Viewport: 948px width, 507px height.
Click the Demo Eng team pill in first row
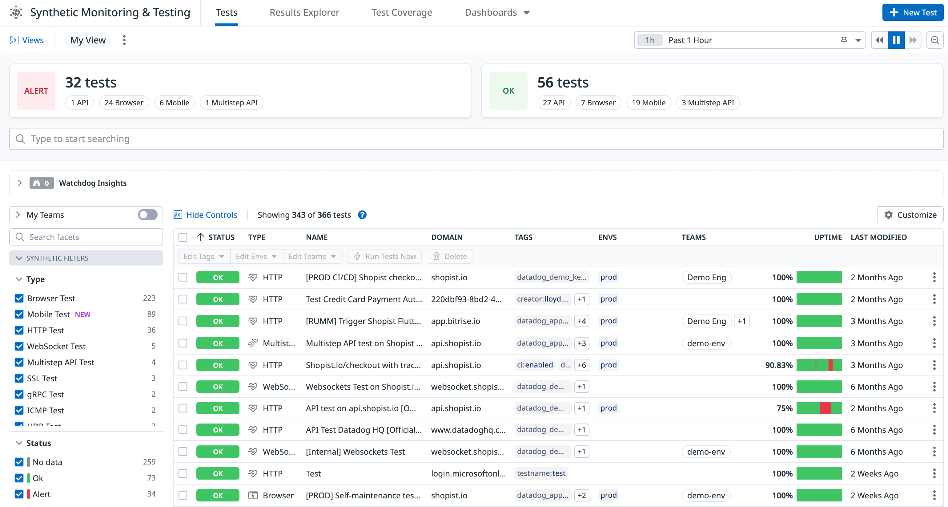706,277
